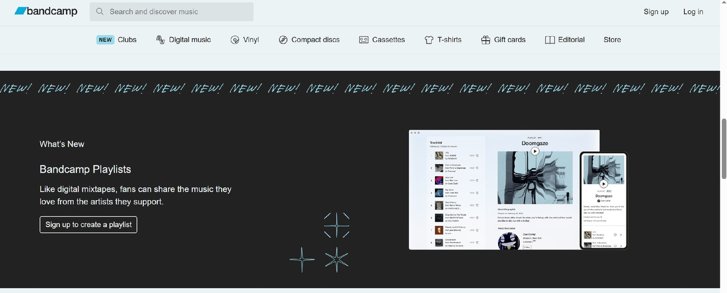Open the Digital music category
This screenshot has height=293, width=727.
point(190,40)
